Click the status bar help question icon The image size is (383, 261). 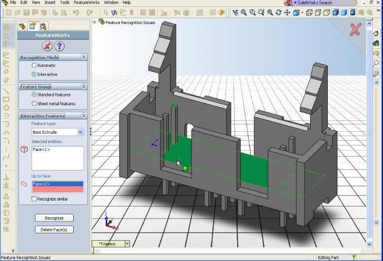click(353, 257)
